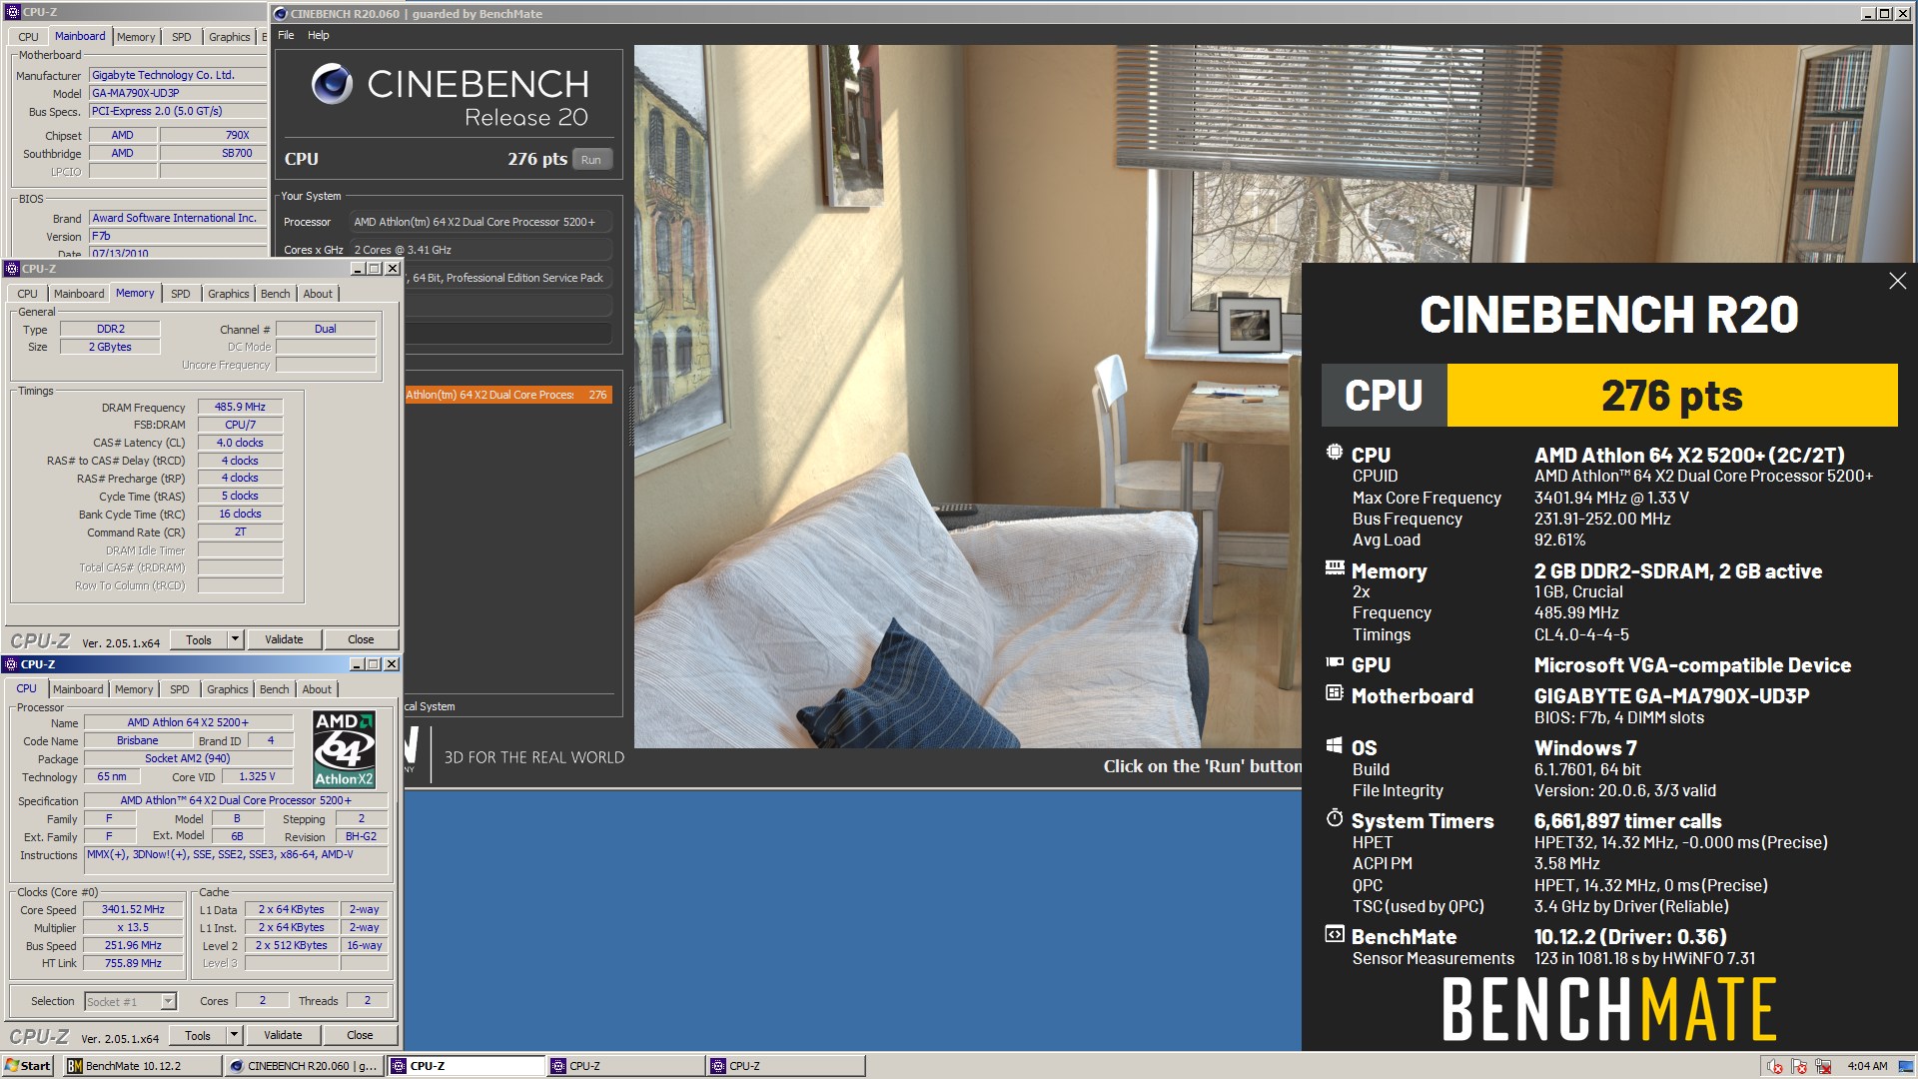Open the Help menu in Cinebench

[x=318, y=35]
